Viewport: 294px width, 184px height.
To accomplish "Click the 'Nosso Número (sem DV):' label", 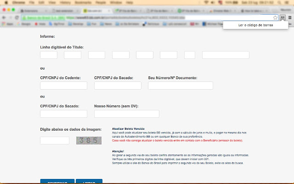I will click(116, 106).
